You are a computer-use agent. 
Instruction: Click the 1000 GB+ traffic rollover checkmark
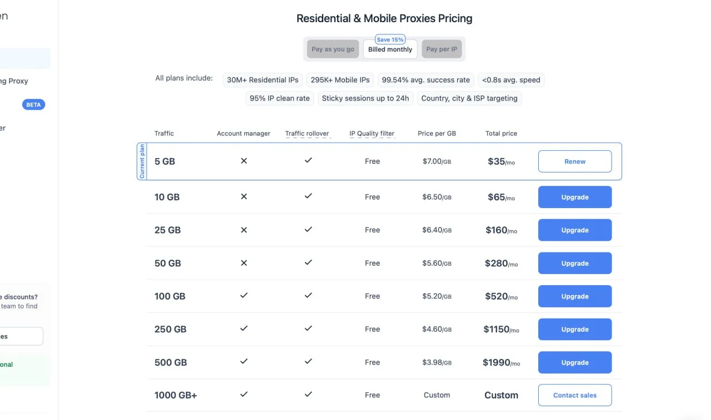point(308,394)
